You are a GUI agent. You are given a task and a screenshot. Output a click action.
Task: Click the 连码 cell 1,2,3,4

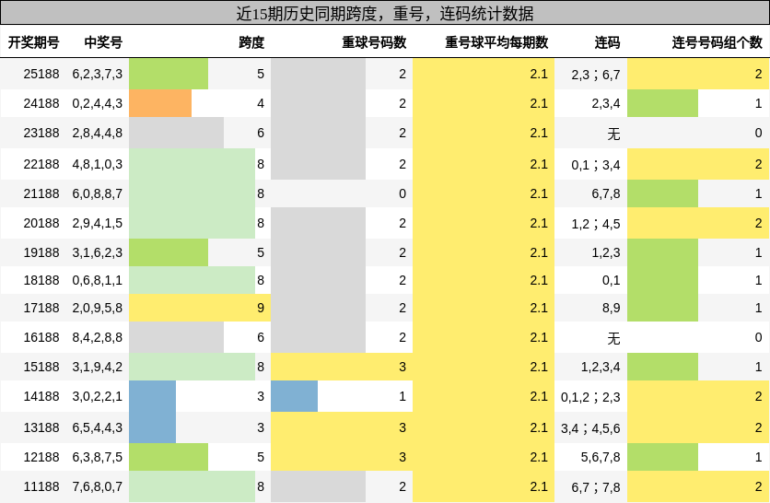(x=601, y=367)
